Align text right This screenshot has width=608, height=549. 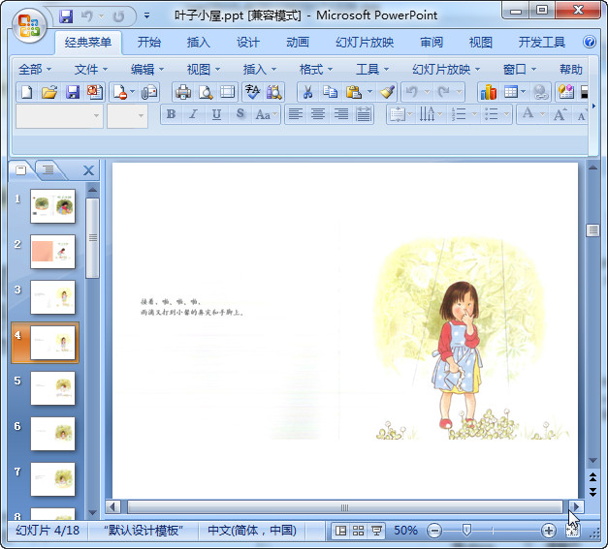tap(340, 114)
